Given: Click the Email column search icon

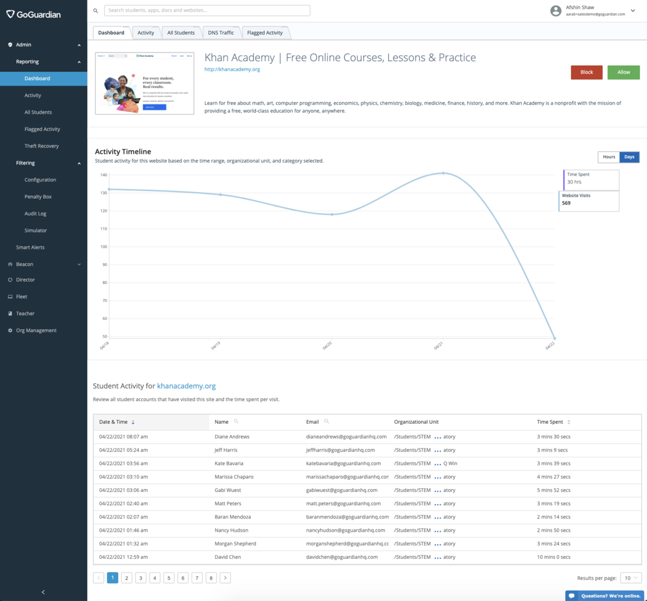Looking at the screenshot, I should tap(326, 421).
